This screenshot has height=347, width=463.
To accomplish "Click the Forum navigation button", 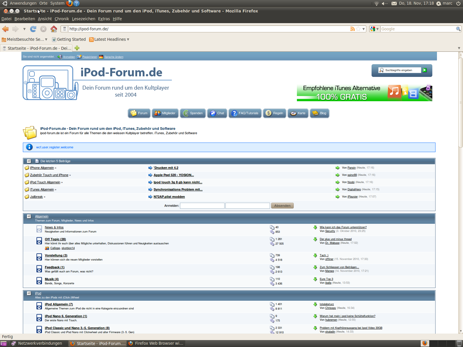I will coord(139,113).
